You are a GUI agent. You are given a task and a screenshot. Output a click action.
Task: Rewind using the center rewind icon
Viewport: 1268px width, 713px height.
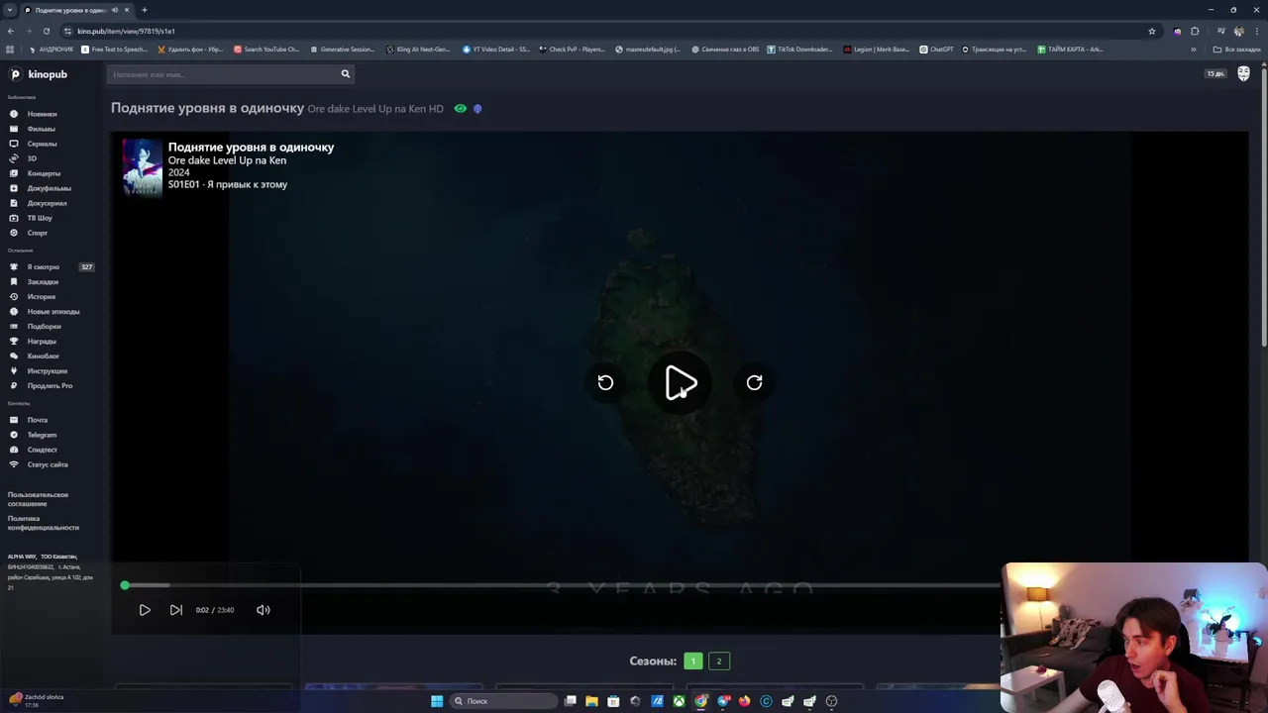pyautogui.click(x=605, y=383)
